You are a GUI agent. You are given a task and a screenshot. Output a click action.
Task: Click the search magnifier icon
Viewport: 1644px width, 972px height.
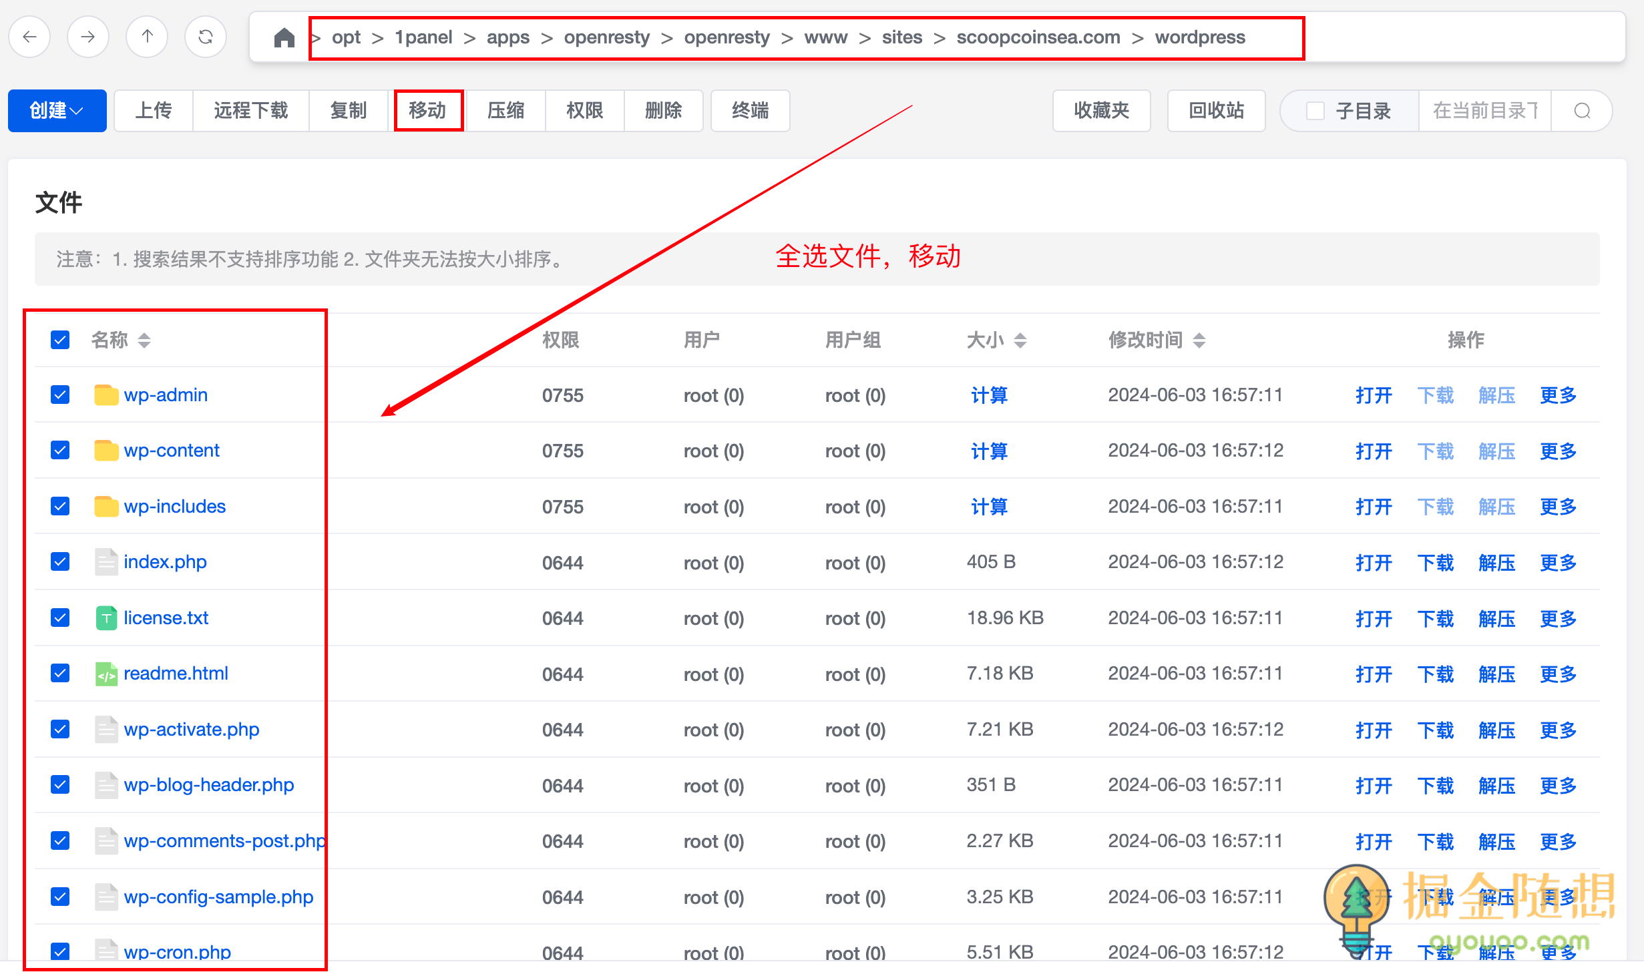(x=1581, y=111)
